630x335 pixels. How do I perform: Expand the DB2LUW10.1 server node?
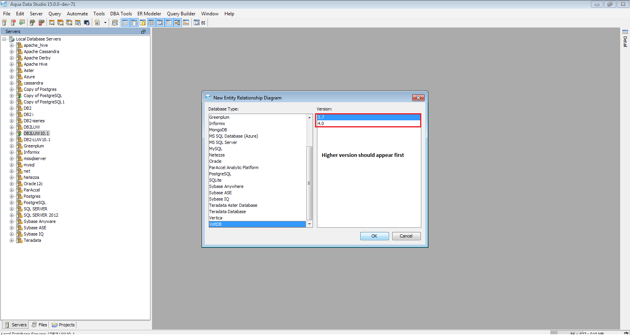[x=12, y=133]
